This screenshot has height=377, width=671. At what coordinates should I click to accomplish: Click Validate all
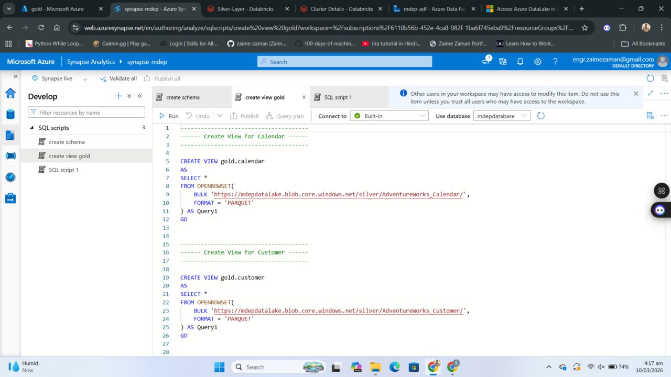click(118, 79)
